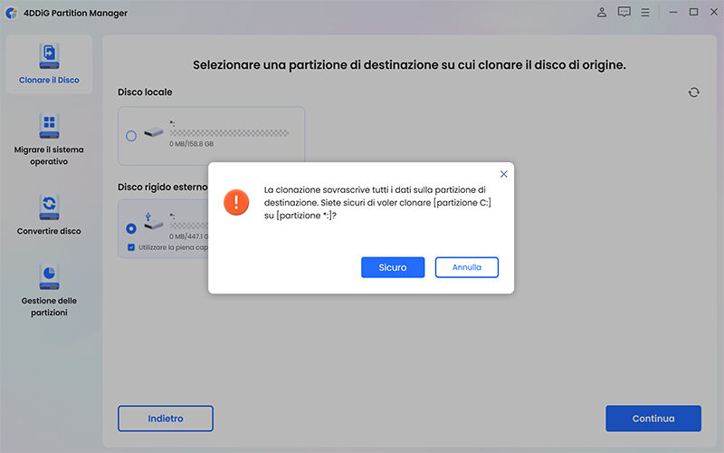Click the Continua button
The width and height of the screenshot is (724, 453).
click(653, 419)
